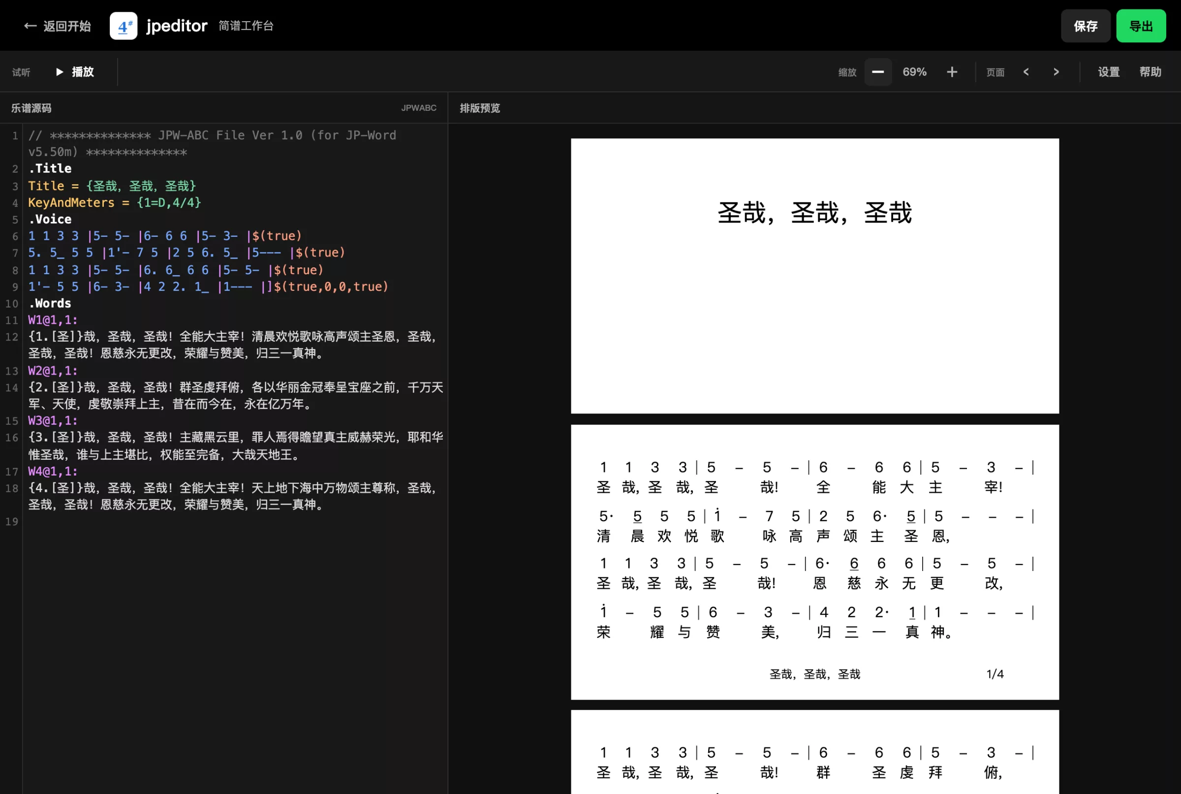Screen dimensions: 1181x794
Task: Click the 乐谱源码 panel header
Action: point(31,108)
